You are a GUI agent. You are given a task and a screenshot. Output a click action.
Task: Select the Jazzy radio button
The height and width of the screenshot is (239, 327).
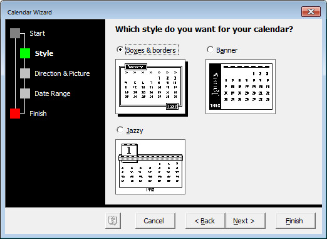[x=120, y=130]
